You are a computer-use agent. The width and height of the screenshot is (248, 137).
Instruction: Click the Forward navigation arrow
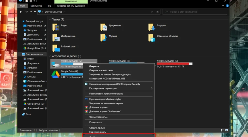click(x=26, y=12)
